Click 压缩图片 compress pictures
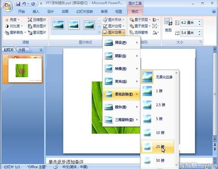Screen dimensions: 218x169 click(x=37, y=20)
